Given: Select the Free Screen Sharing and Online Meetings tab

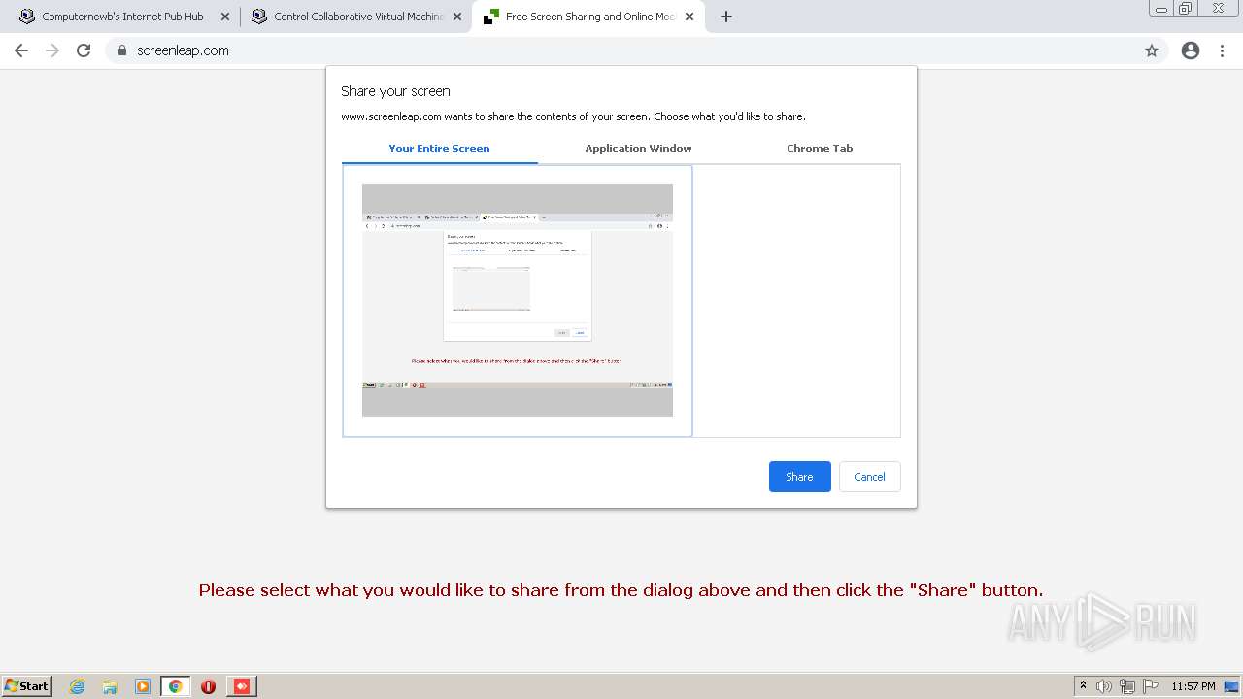Looking at the screenshot, I should click(x=590, y=17).
